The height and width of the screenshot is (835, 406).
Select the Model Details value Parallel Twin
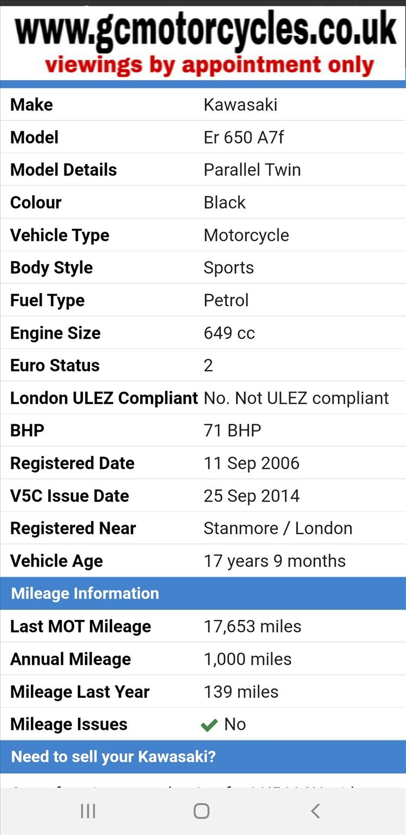(252, 170)
